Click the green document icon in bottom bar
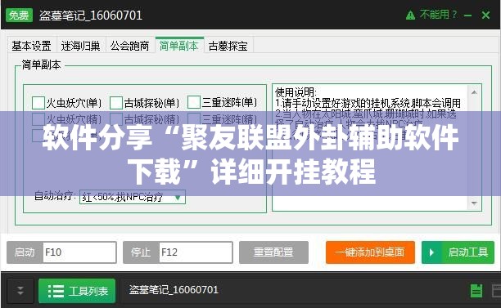This screenshot has width=501, height=308. click(476, 291)
